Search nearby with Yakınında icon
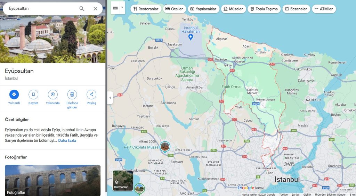 53,95
